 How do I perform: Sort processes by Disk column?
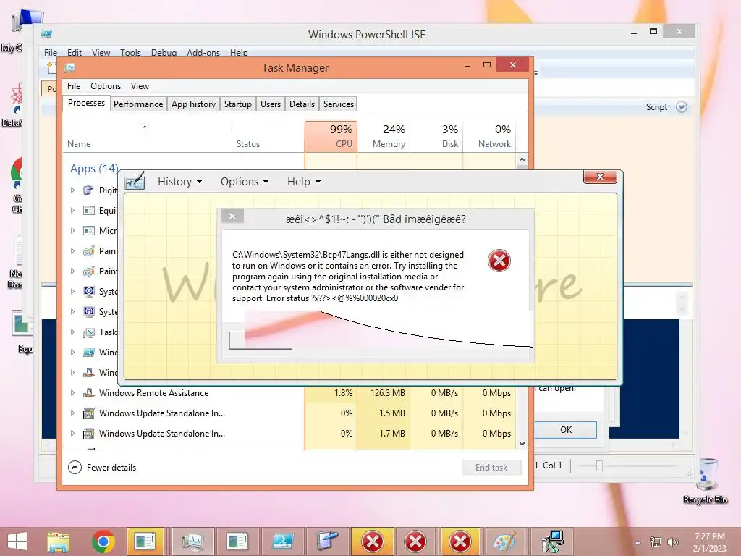(x=436, y=136)
